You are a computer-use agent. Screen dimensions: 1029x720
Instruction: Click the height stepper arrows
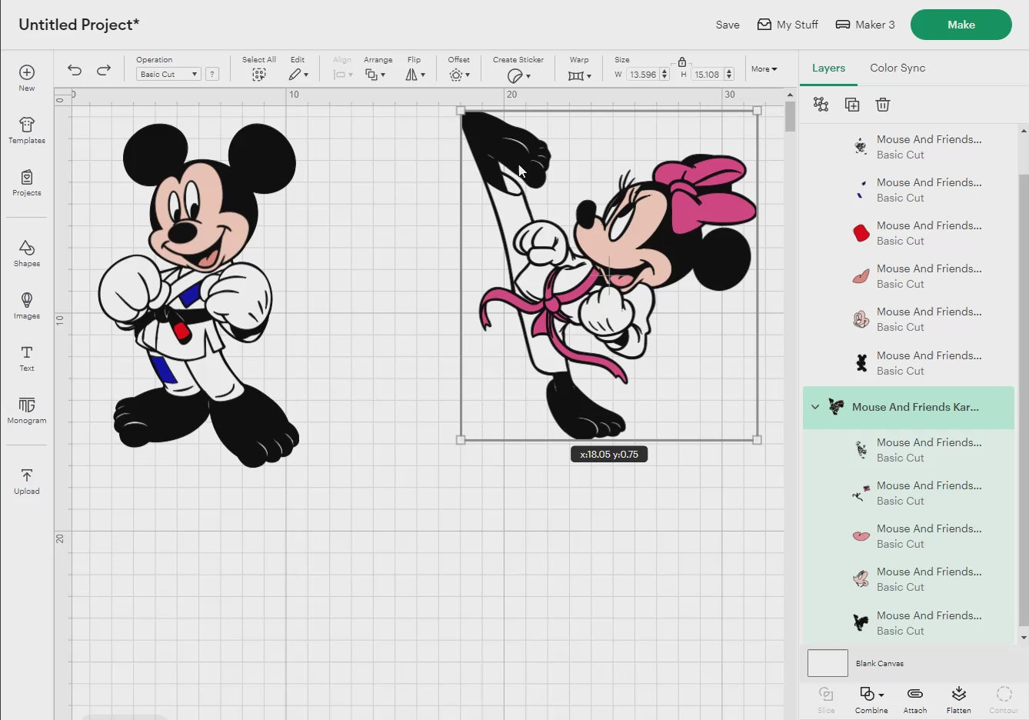[x=729, y=75]
